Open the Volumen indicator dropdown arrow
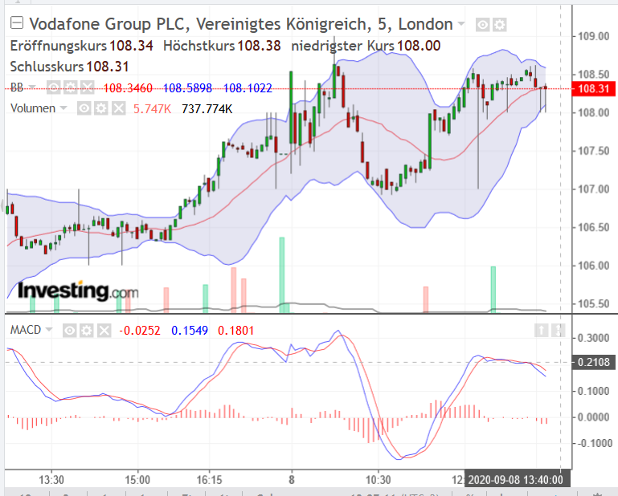Screen dimensions: 618x496 (x=63, y=108)
